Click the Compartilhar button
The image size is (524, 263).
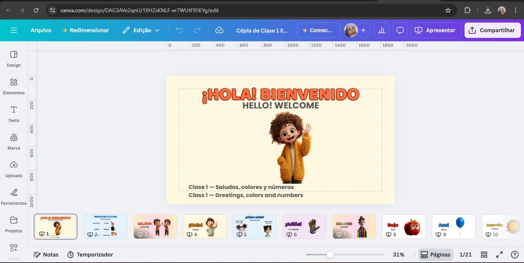click(x=492, y=30)
